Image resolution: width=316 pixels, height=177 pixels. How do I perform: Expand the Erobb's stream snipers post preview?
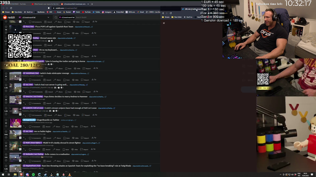tap(24, 115)
